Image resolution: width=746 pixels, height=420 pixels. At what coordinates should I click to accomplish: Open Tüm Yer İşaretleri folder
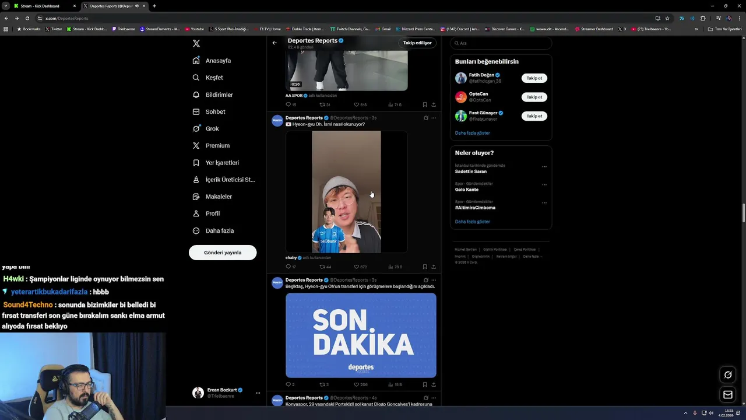click(x=724, y=29)
